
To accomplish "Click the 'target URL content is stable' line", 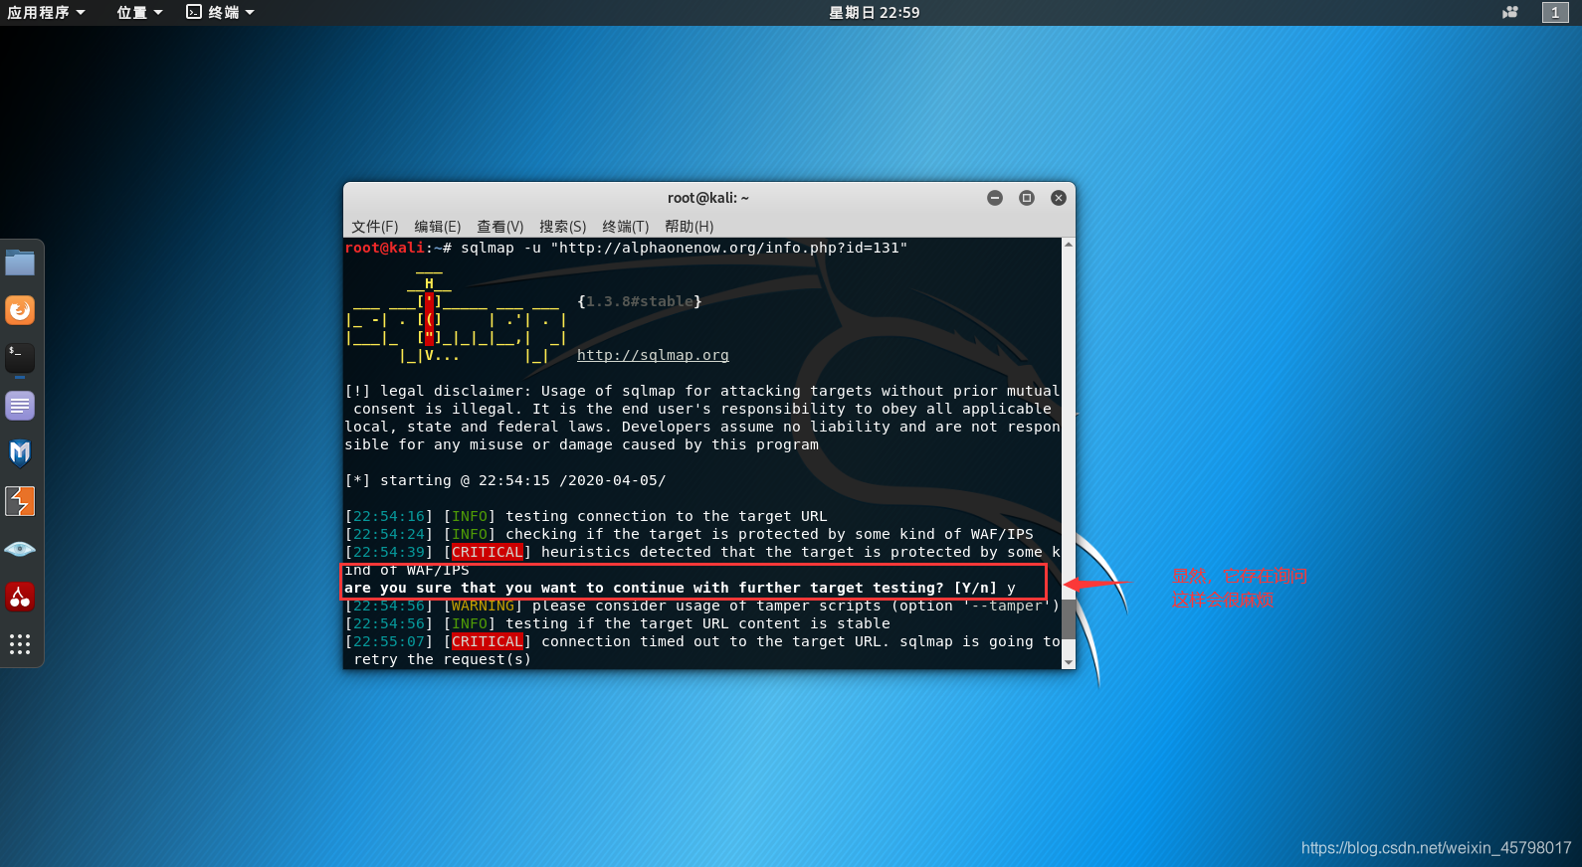I will click(618, 623).
